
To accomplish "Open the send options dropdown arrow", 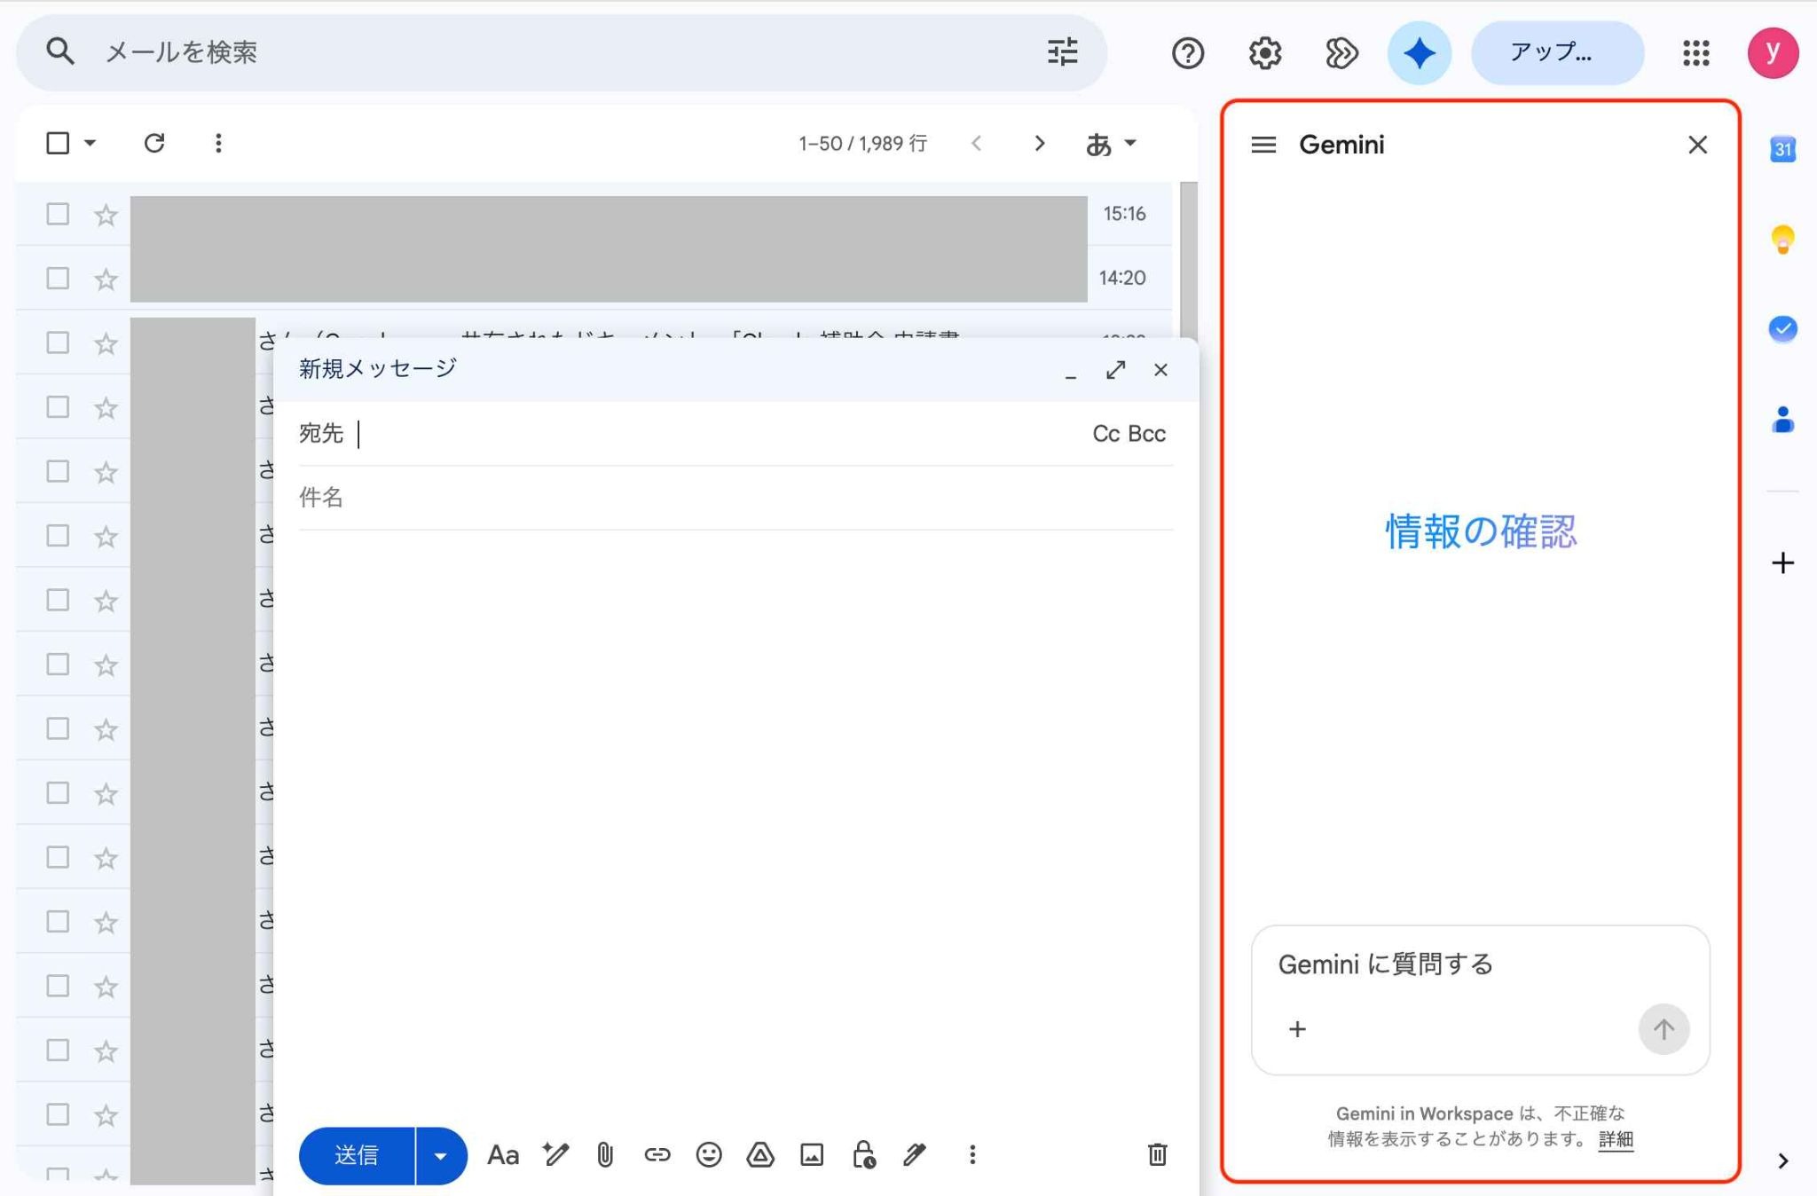I will pos(440,1155).
